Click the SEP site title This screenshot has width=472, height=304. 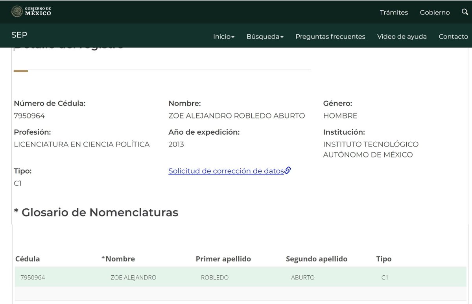(x=19, y=35)
